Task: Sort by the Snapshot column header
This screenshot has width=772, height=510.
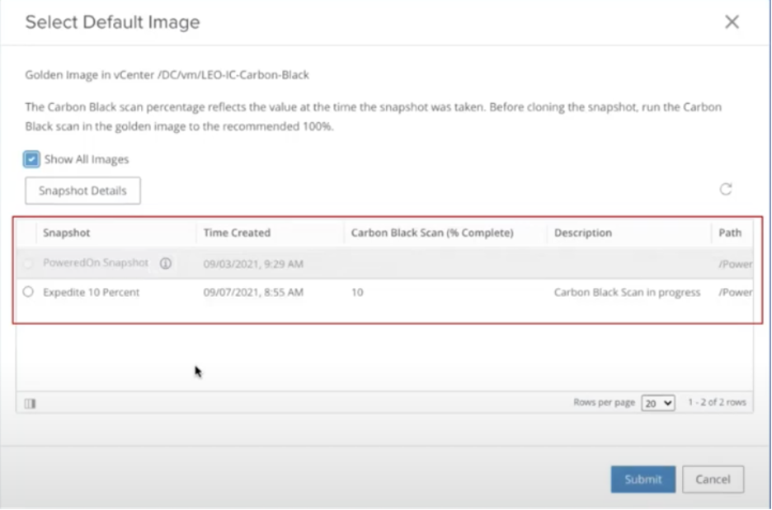Action: click(67, 233)
